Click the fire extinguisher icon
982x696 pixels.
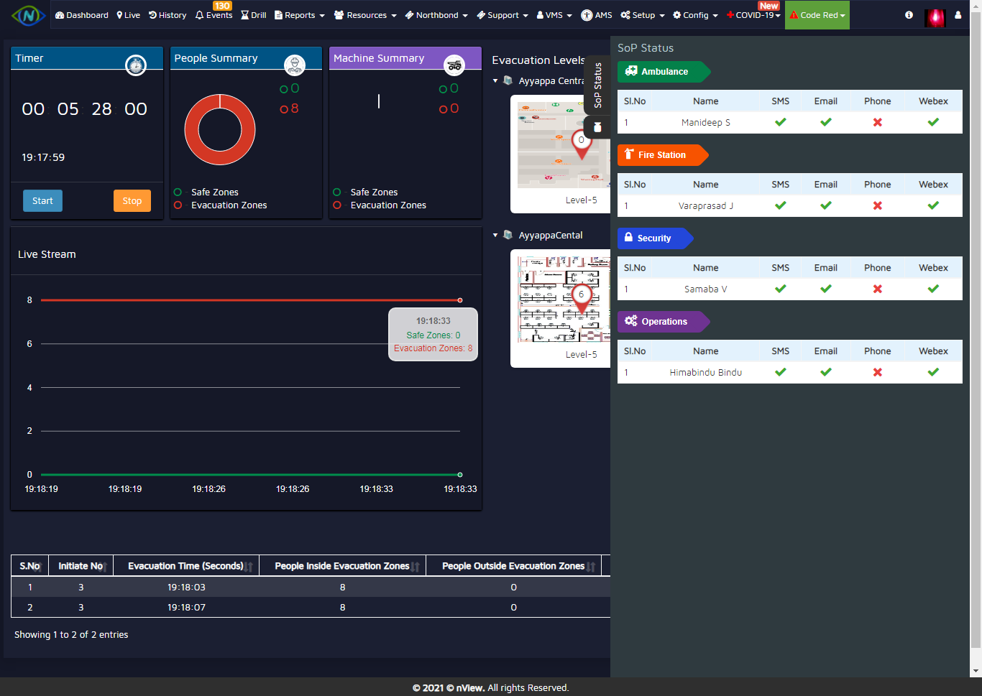click(x=629, y=154)
